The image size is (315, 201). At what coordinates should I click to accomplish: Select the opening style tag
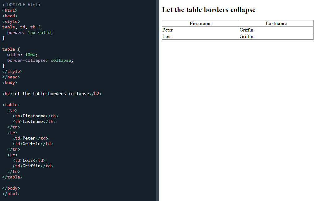[x=11, y=21]
